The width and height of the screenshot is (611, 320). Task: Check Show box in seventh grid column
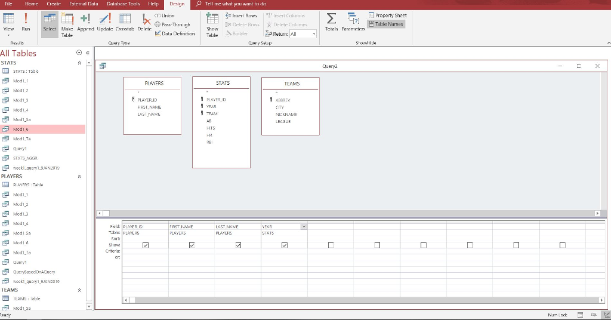[424, 245]
